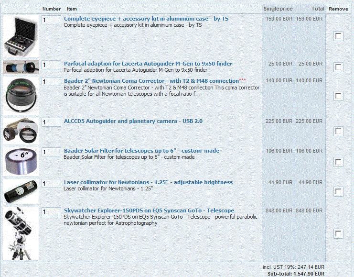354x277 pixels.
Task: Edit quantity field for Skywatcher Explorer telescope
Action: coord(51,212)
